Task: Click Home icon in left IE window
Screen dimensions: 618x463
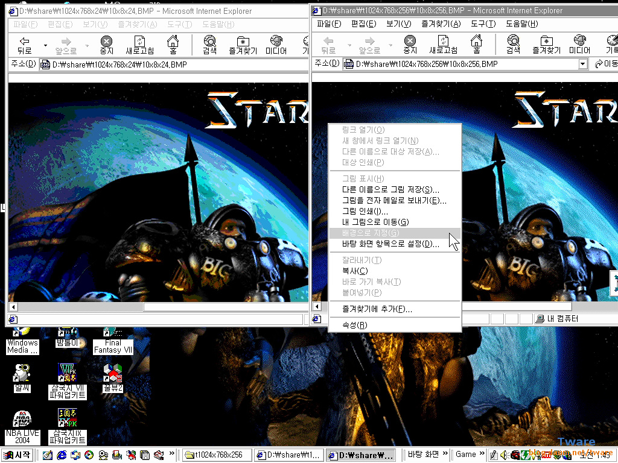Action: (x=173, y=45)
